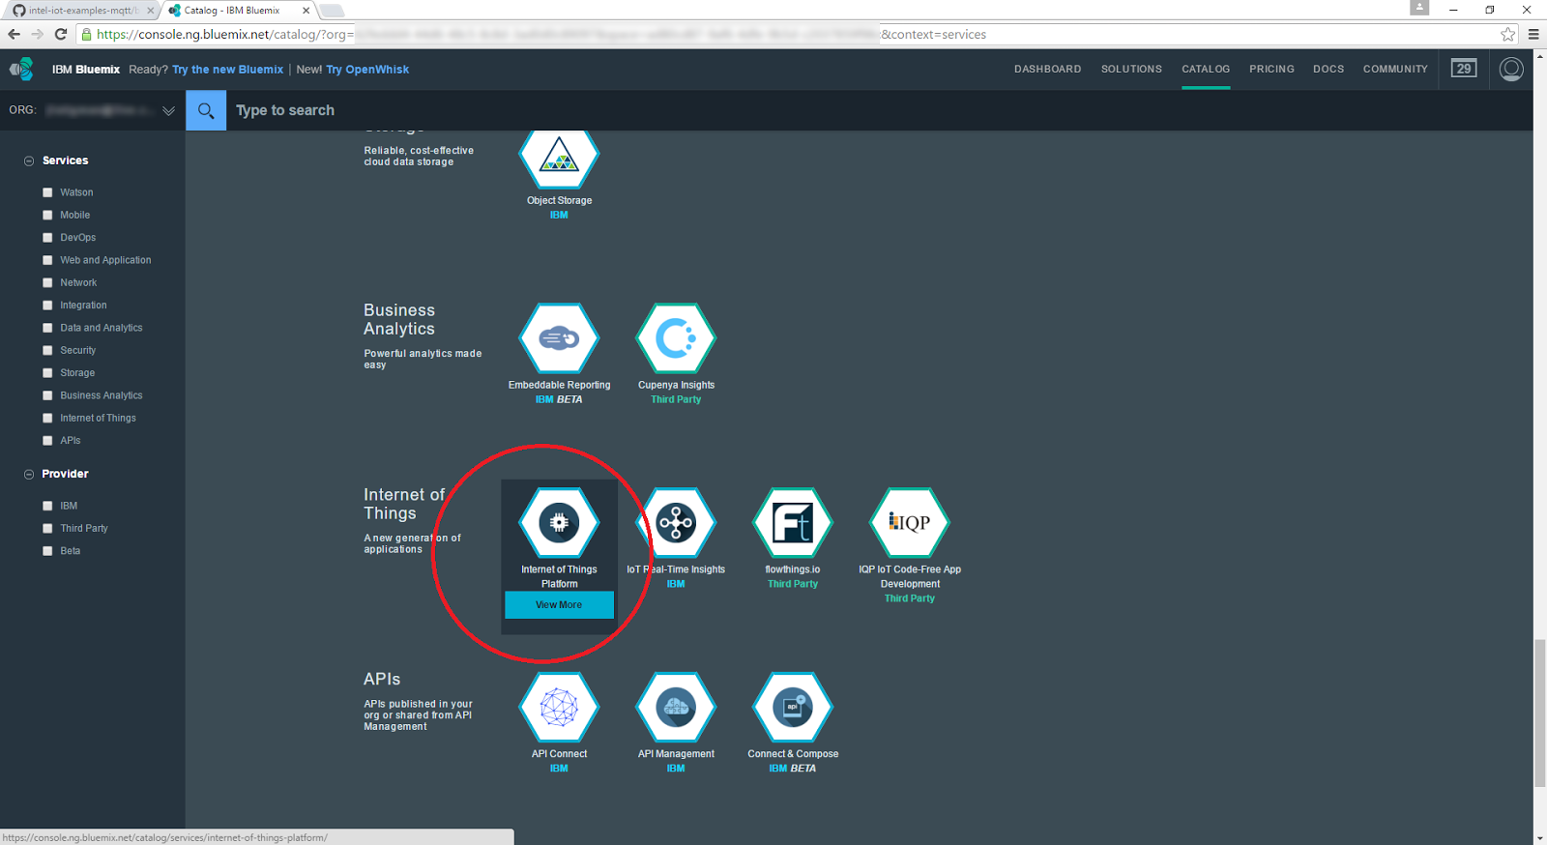Open the API Management service icon
The width and height of the screenshot is (1547, 845).
click(676, 708)
